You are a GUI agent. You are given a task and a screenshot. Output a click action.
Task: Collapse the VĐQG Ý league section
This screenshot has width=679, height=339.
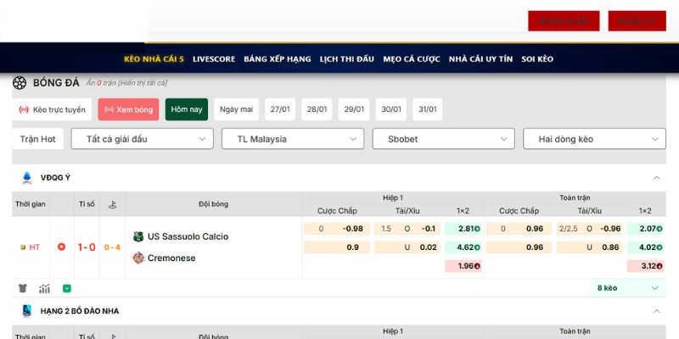[656, 178]
